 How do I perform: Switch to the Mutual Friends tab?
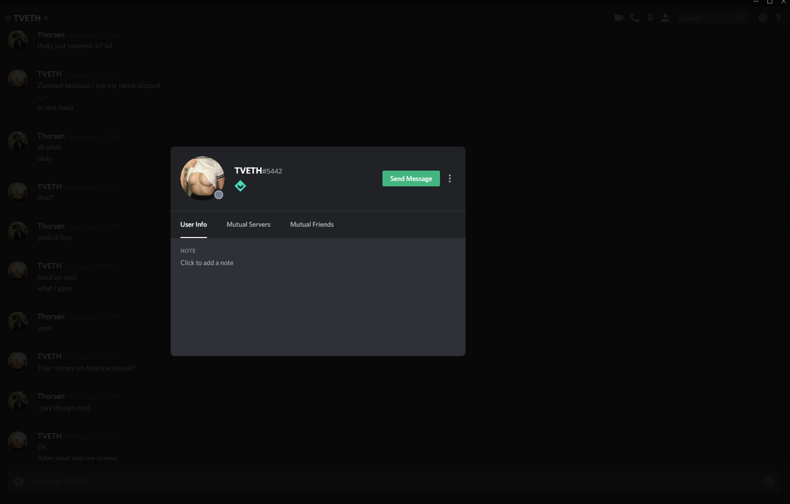coord(312,224)
